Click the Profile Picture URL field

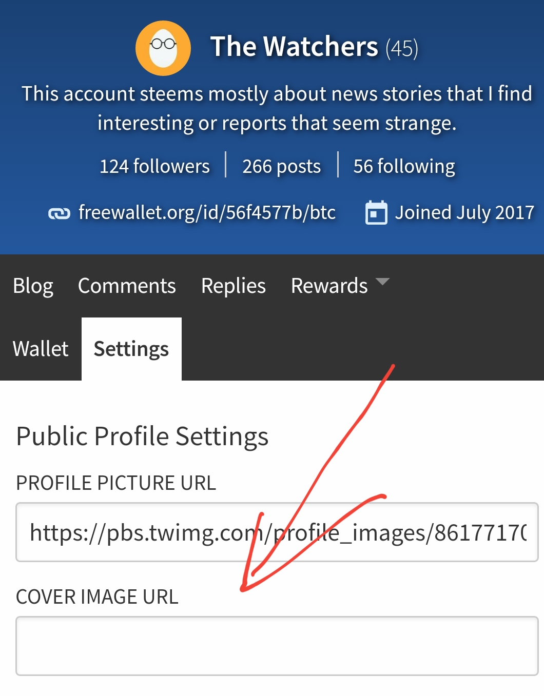pyautogui.click(x=277, y=532)
